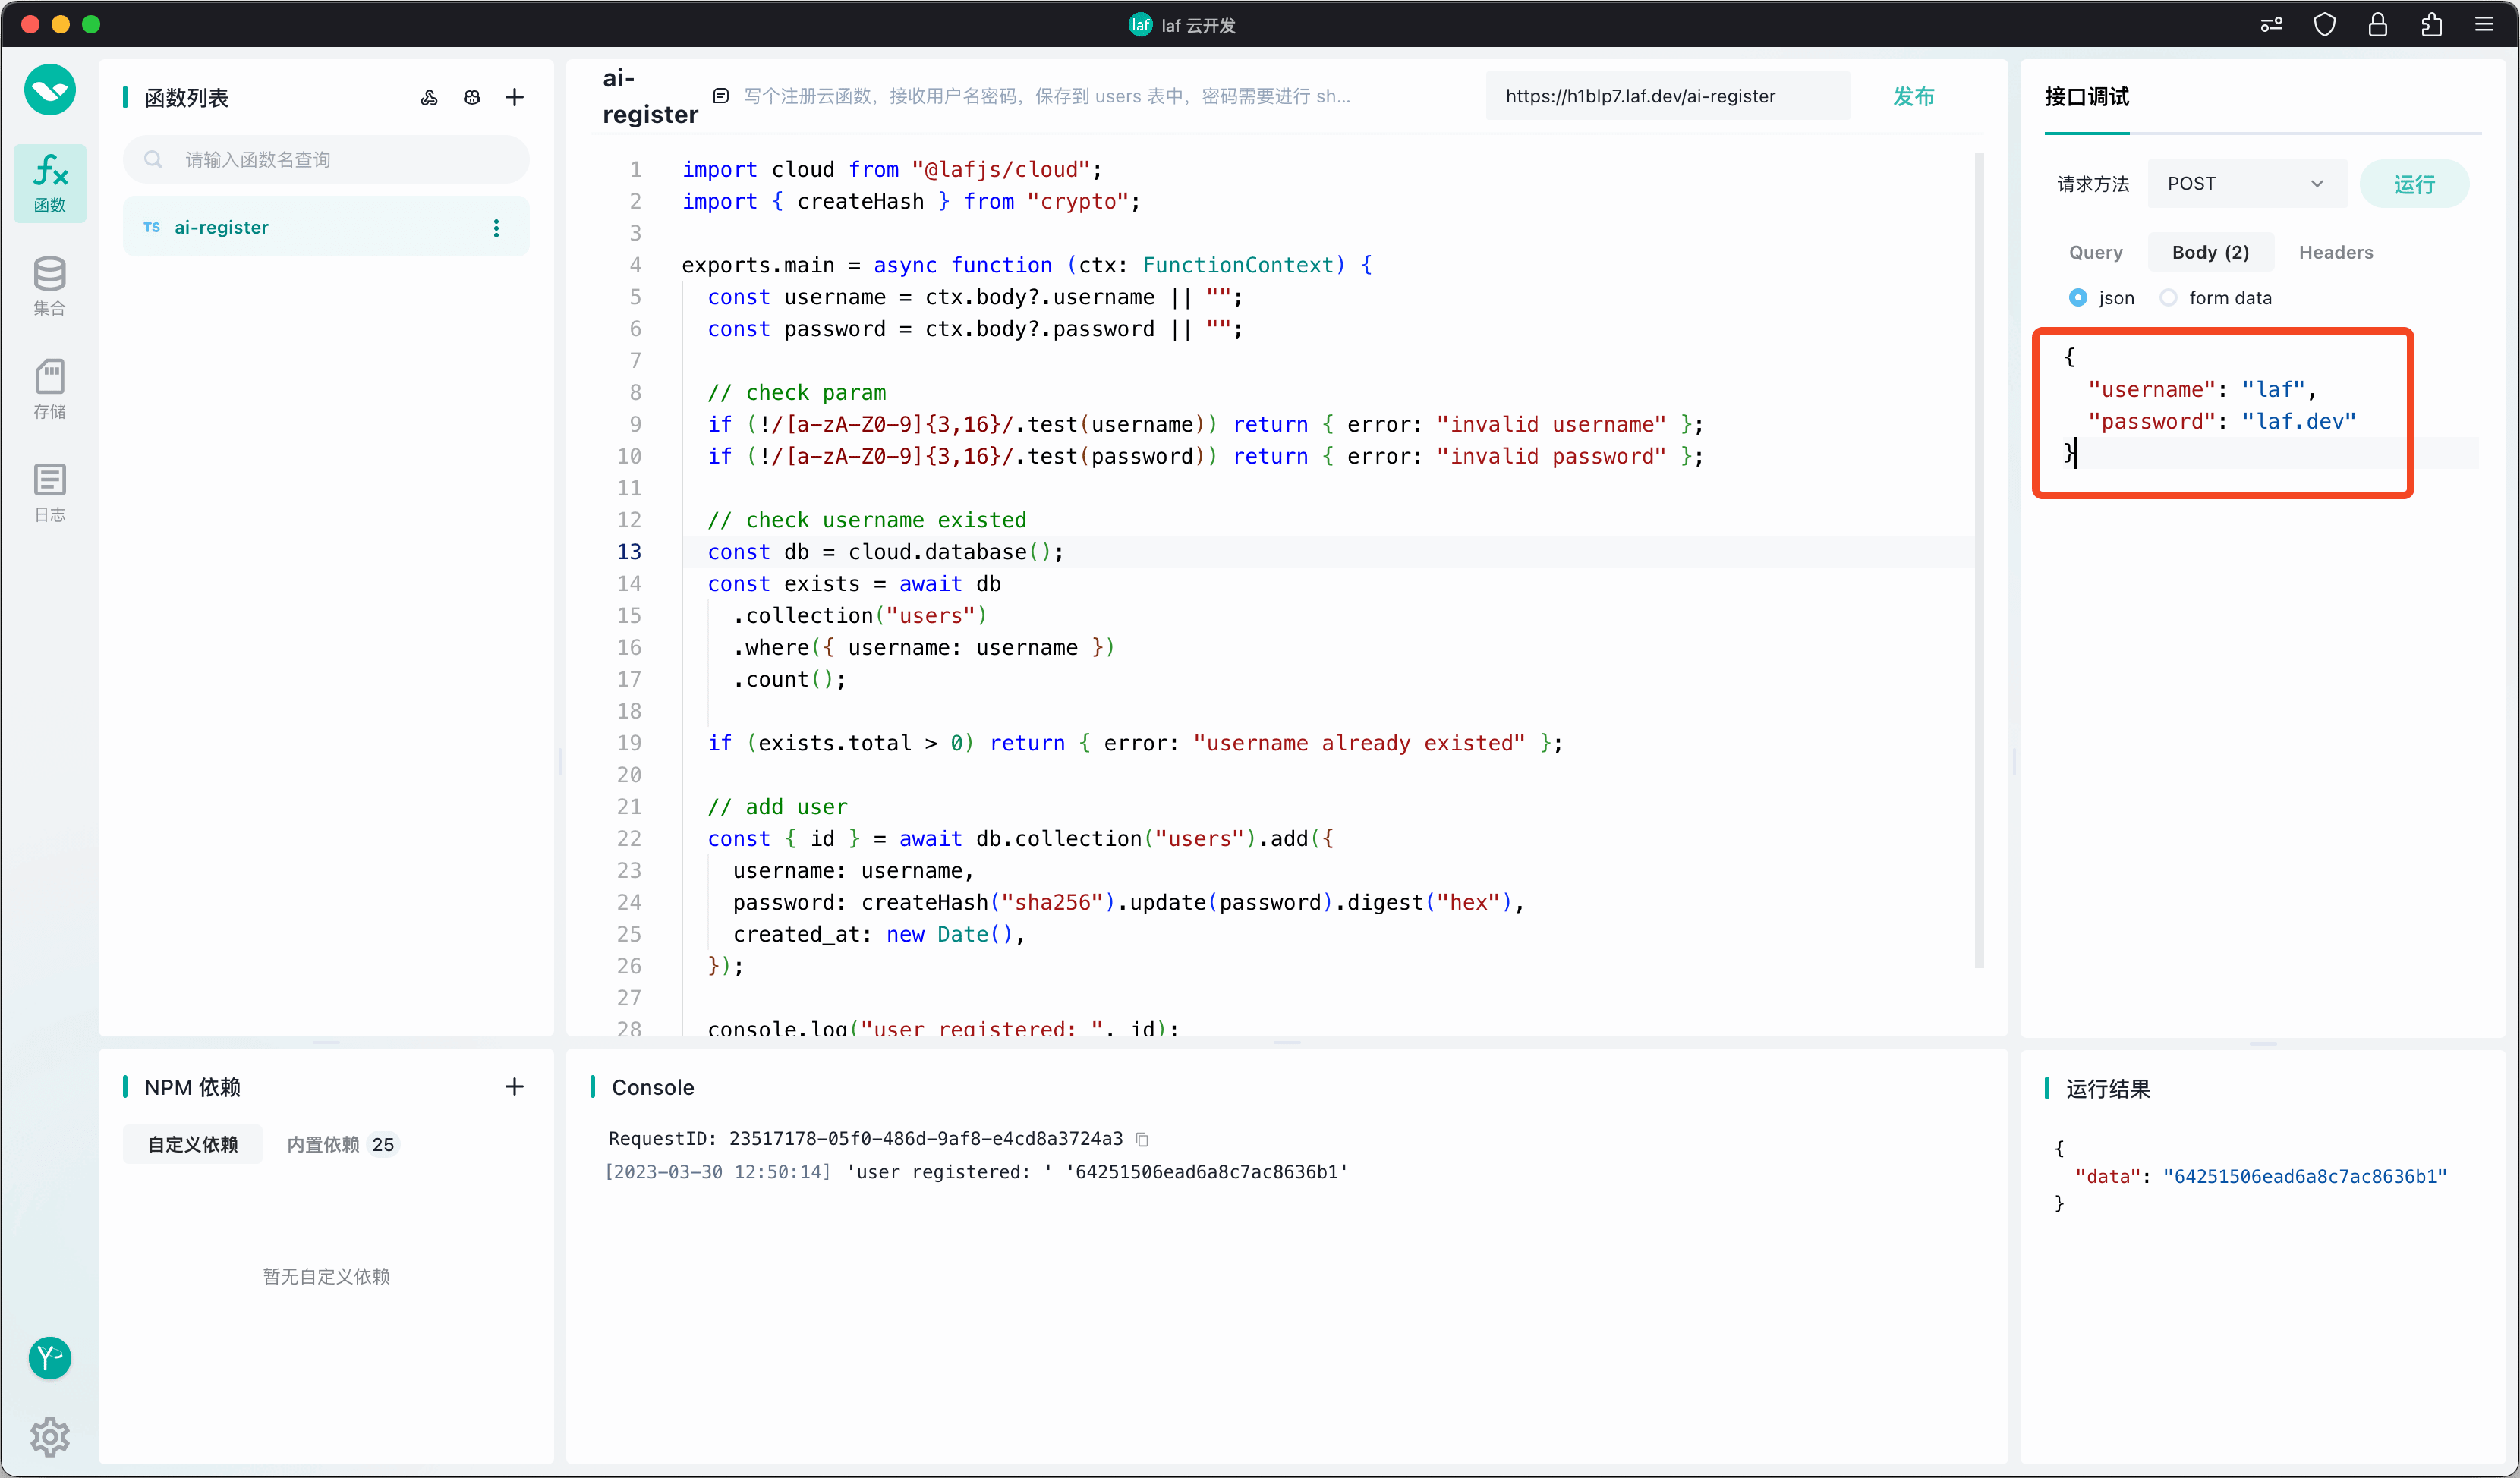Switch to the Query tab

click(2095, 252)
